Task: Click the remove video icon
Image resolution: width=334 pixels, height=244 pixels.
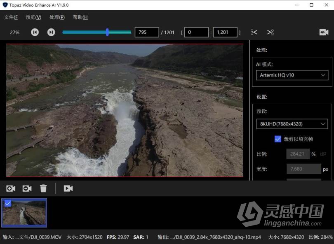Action: (27, 188)
